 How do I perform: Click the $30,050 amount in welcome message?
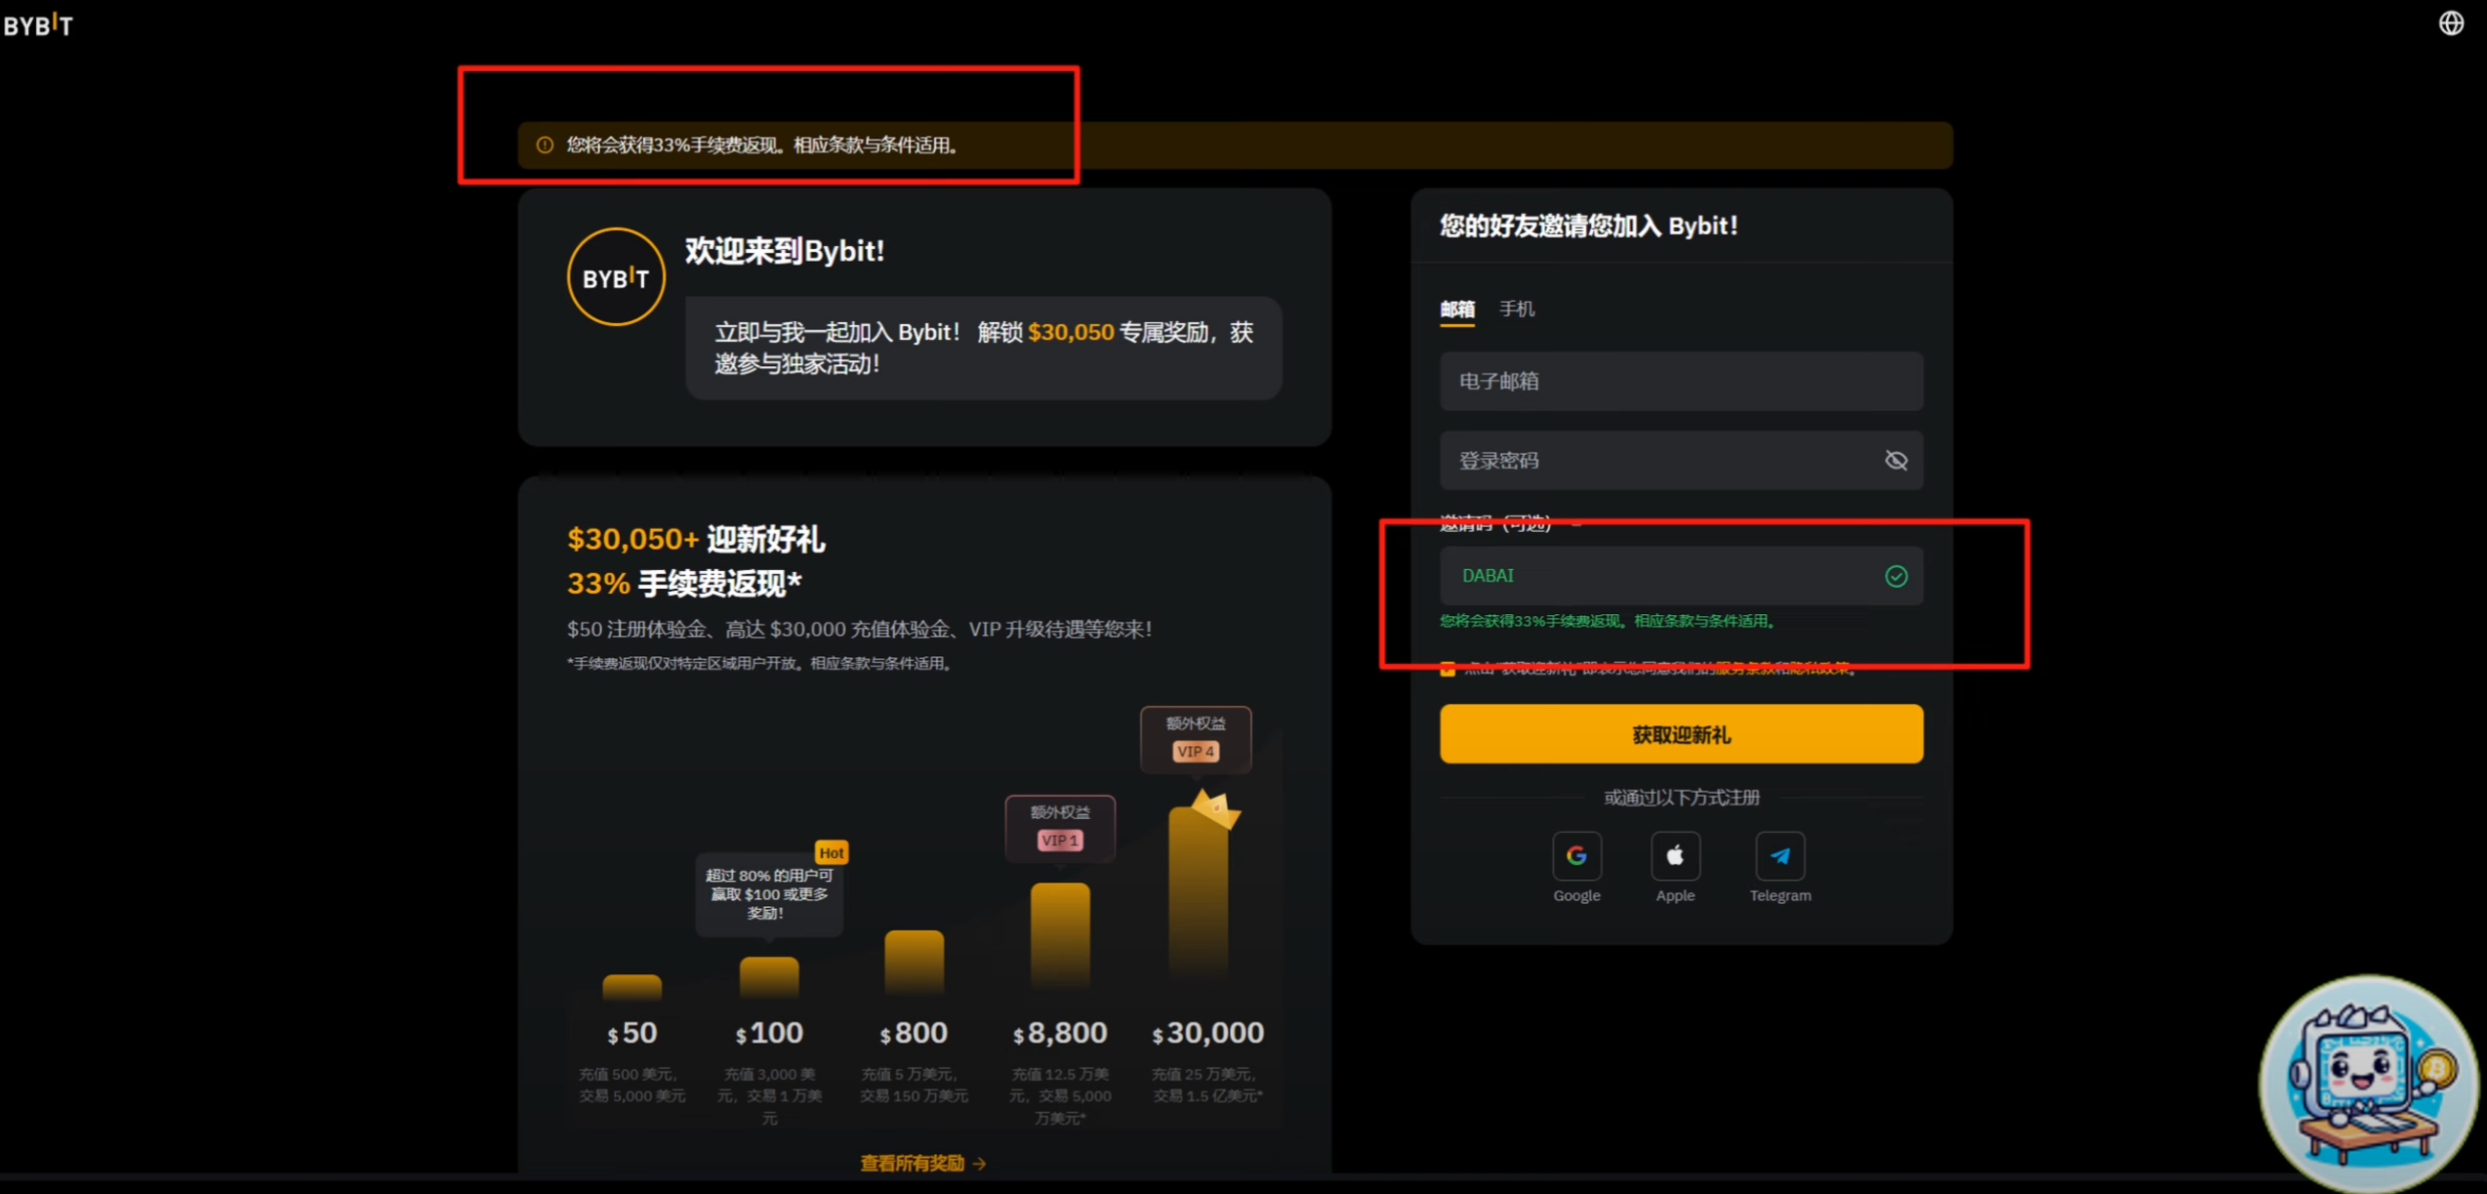click(1071, 333)
